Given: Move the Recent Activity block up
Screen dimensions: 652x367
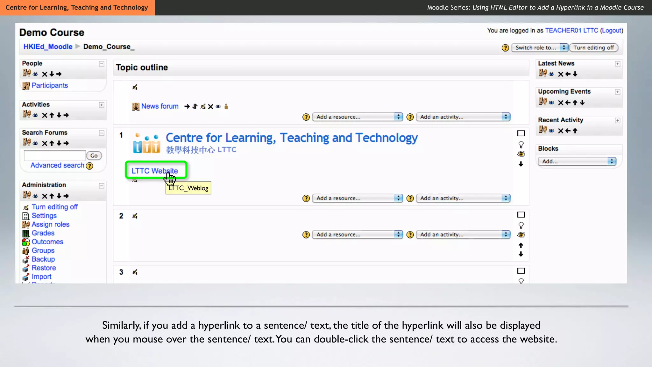Looking at the screenshot, I should tap(575, 131).
